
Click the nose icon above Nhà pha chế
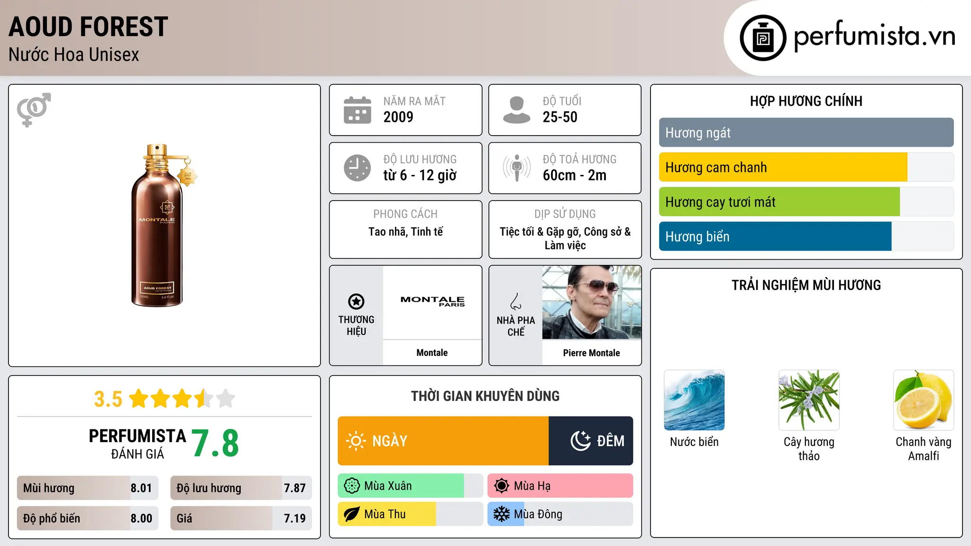516,301
